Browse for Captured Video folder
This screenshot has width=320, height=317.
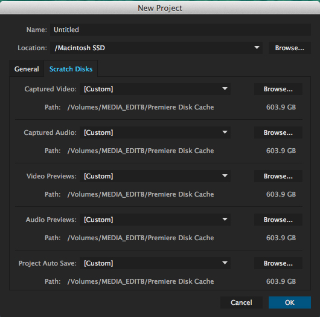(x=278, y=89)
